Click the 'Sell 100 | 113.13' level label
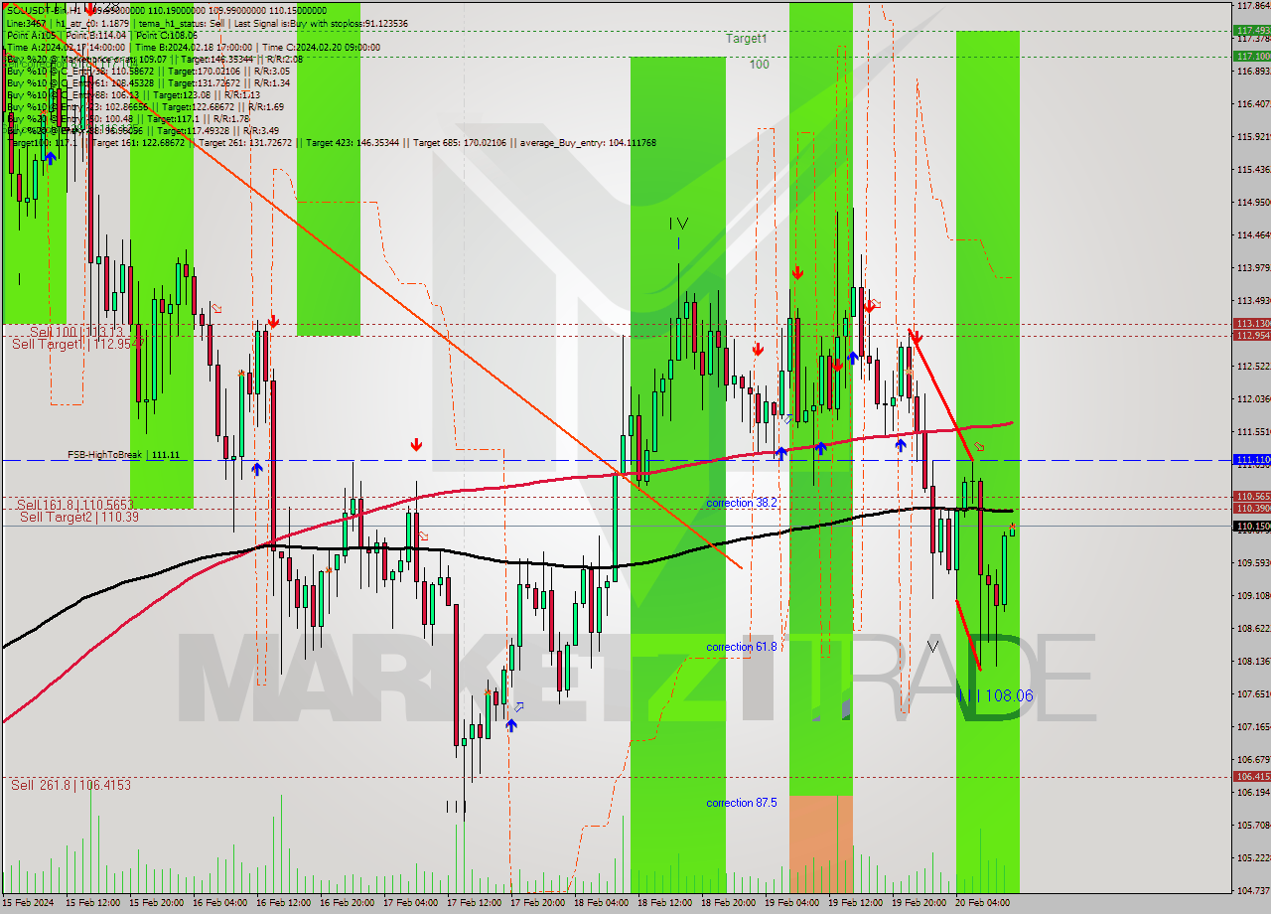 75,332
